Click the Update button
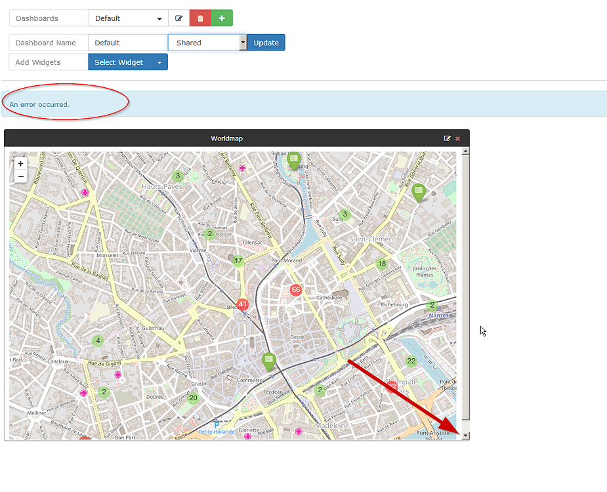Screen dimensions: 607x492 click(266, 42)
